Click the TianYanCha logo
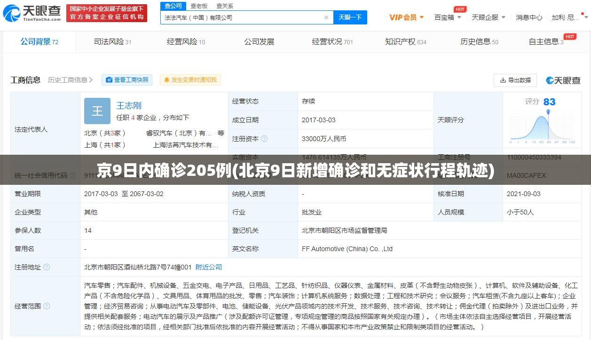 tap(32, 13)
